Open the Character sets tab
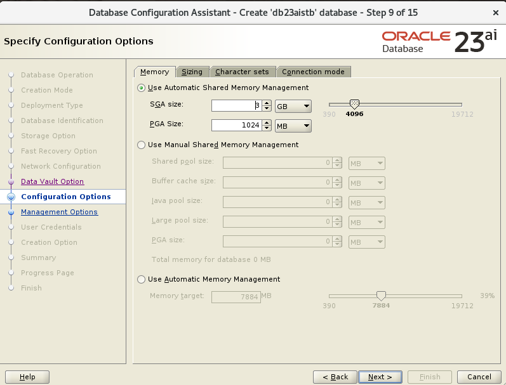 point(242,72)
